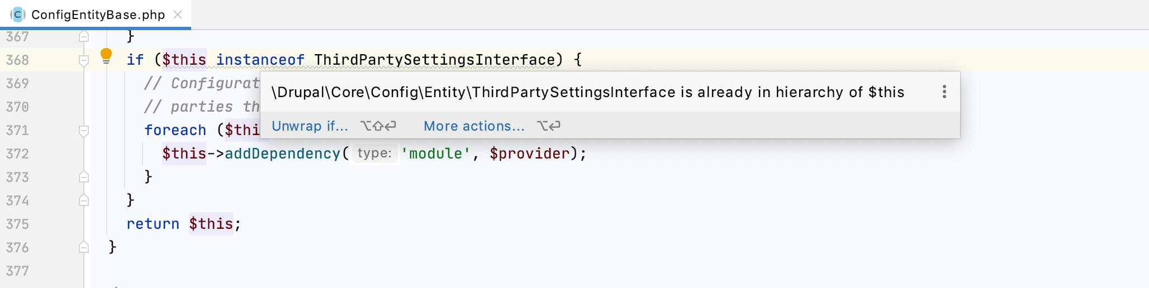Collapse the foreach block at line 371
The height and width of the screenshot is (288, 1149).
pos(84,131)
